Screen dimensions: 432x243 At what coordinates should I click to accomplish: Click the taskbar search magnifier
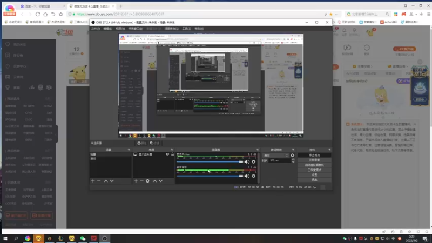16,238
